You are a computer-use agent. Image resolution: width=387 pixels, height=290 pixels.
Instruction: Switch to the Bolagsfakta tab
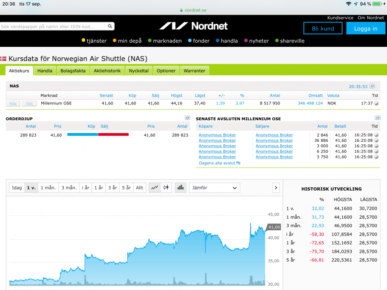pos(73,71)
